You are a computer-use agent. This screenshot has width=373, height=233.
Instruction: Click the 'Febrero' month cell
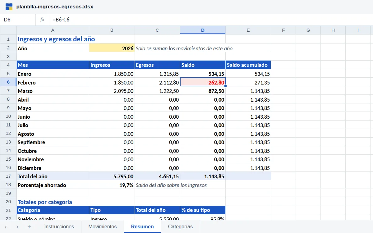point(53,82)
